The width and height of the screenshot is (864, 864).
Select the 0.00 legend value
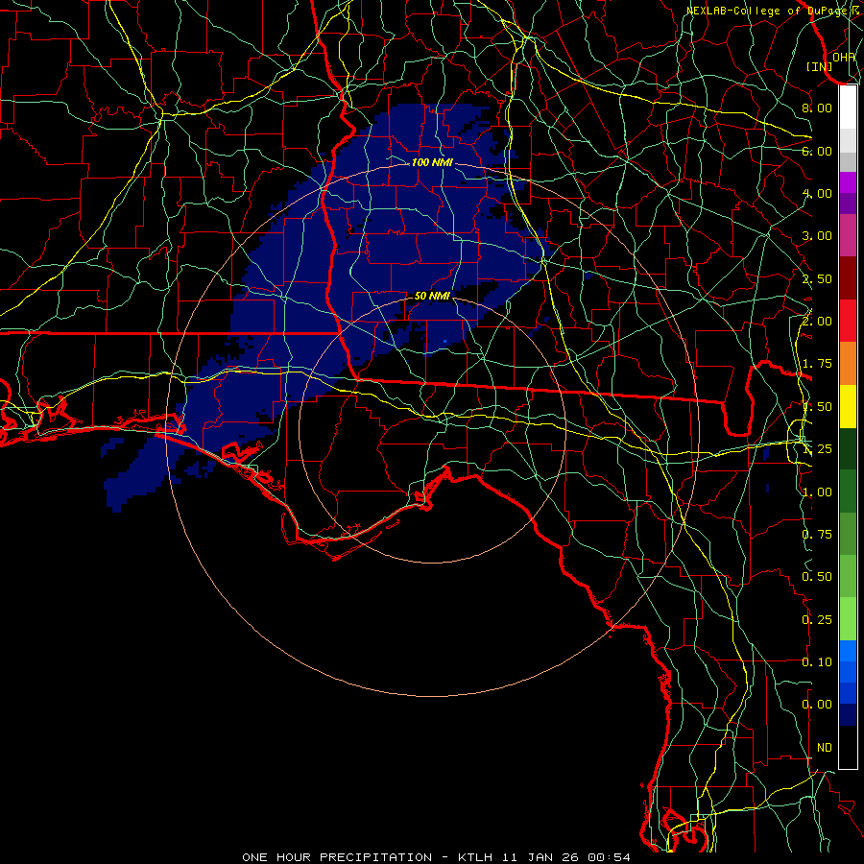point(817,705)
